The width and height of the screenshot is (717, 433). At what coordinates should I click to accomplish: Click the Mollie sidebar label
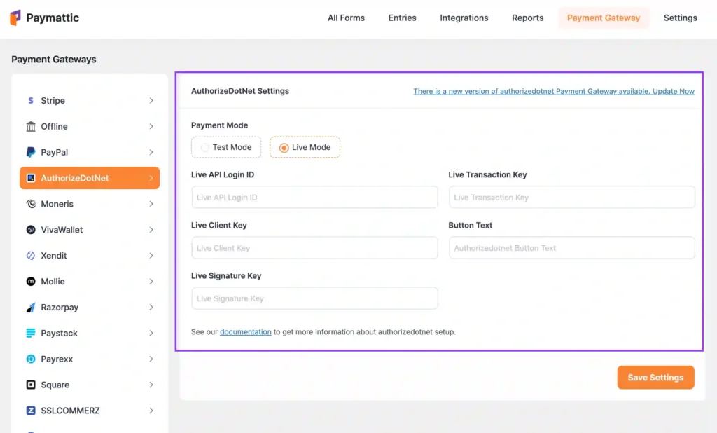(53, 282)
